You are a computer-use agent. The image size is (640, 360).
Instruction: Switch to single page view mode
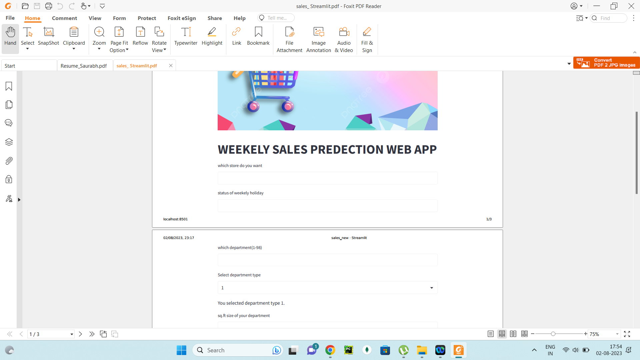pyautogui.click(x=490, y=334)
